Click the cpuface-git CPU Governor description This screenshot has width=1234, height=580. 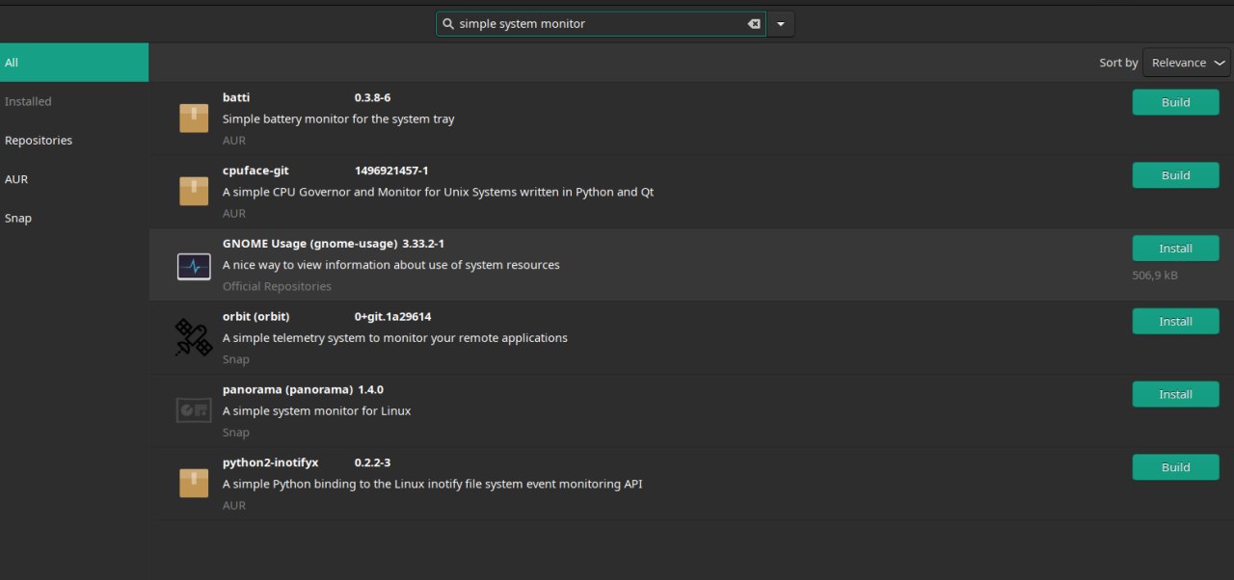[x=438, y=192]
